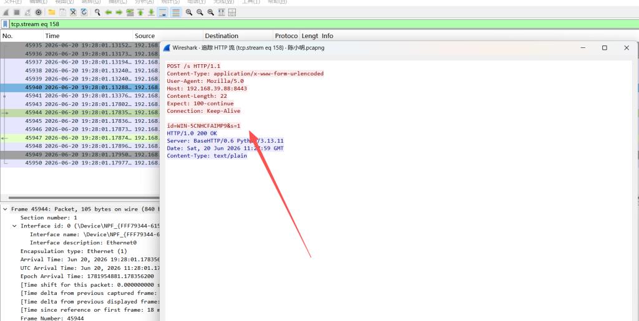Click 'POST /s HTTP/1.1' in stream dialog
639x321 pixels.
click(x=193, y=66)
